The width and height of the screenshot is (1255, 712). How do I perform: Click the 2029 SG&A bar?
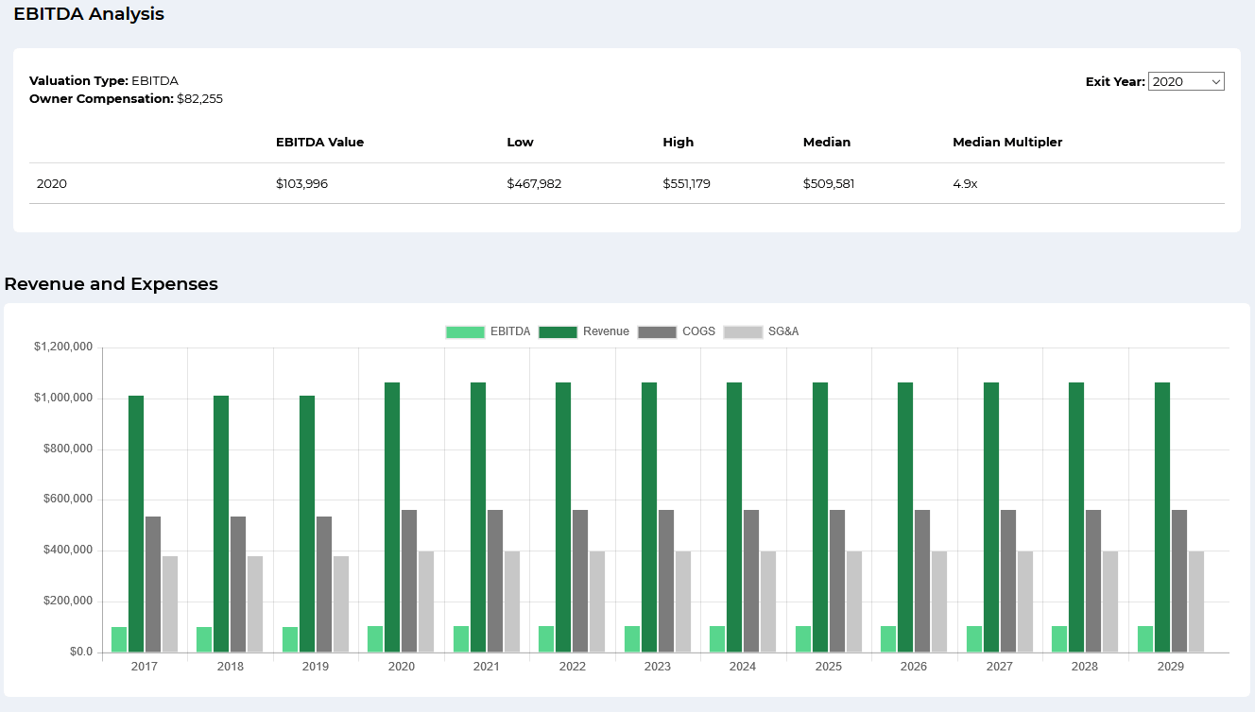(1196, 602)
